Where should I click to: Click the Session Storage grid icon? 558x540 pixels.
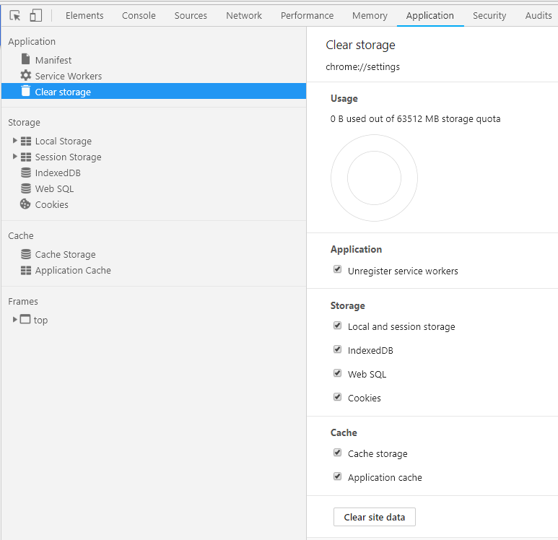coord(25,157)
